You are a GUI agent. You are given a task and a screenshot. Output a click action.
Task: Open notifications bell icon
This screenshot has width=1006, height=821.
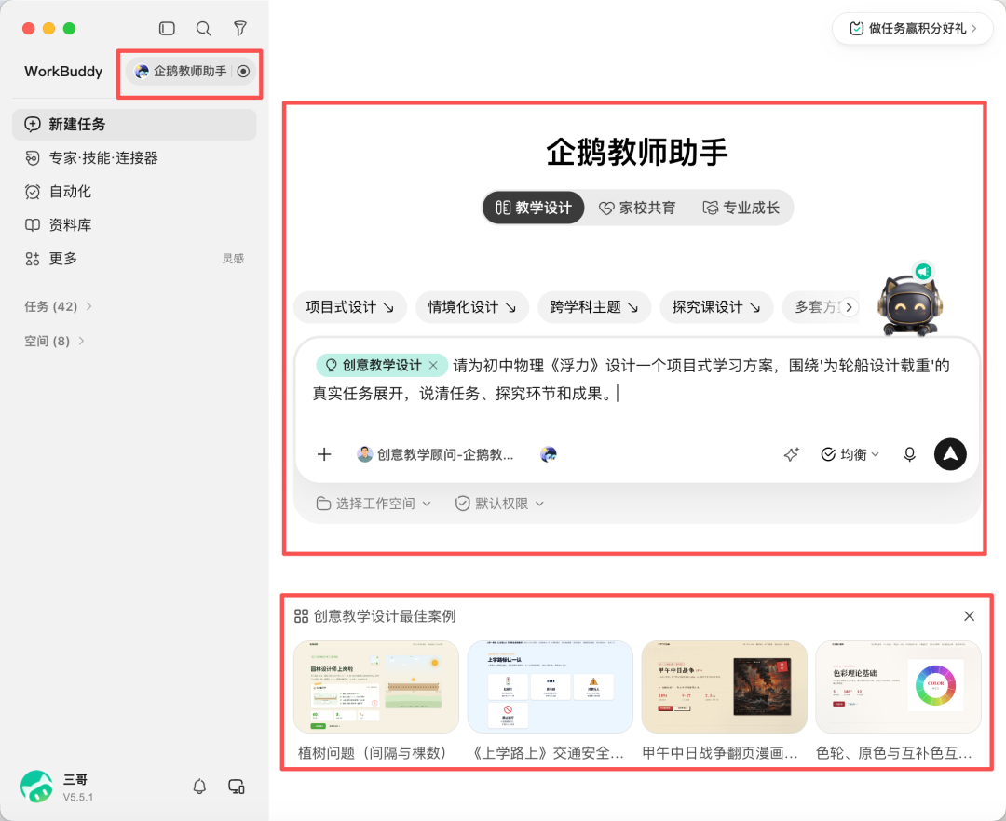click(199, 787)
